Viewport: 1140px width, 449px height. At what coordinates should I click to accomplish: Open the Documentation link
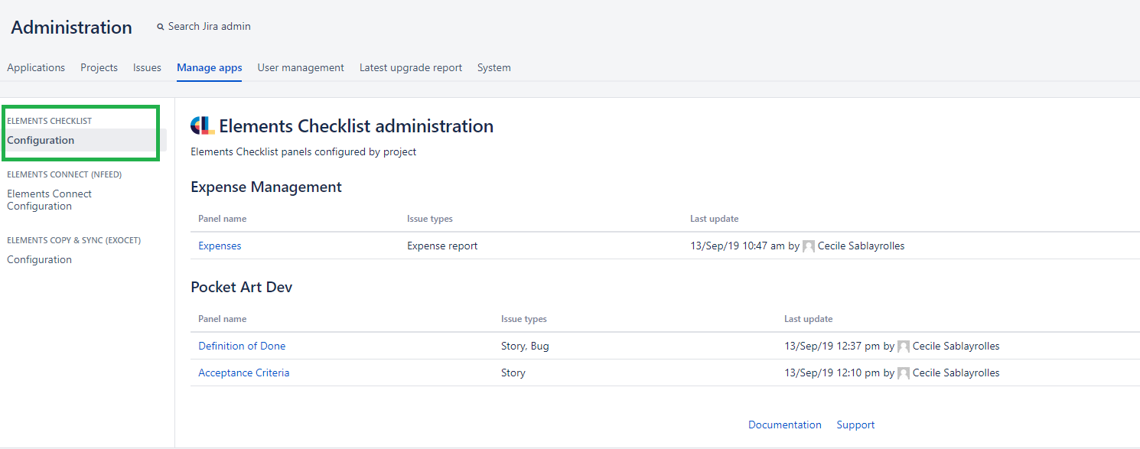click(785, 425)
